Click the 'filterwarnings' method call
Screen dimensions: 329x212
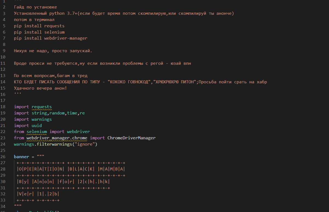[x=53, y=144]
